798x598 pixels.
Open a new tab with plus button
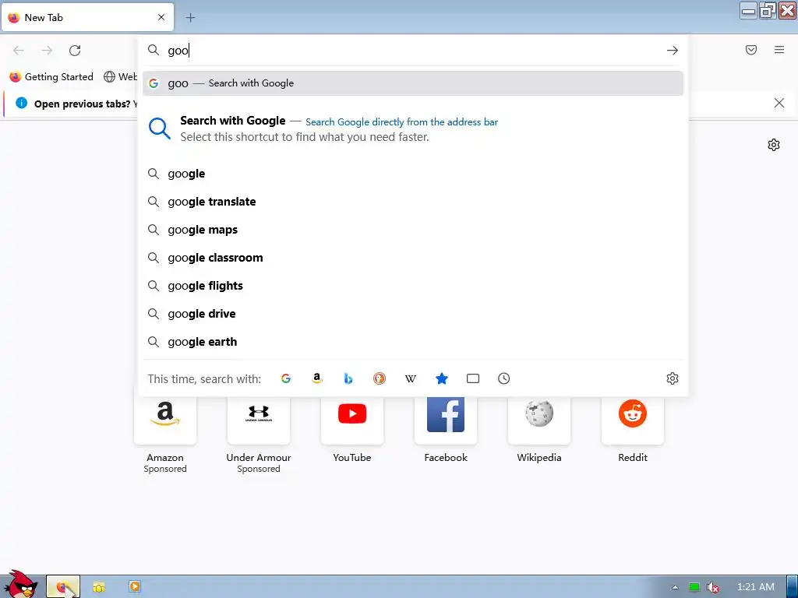point(190,17)
